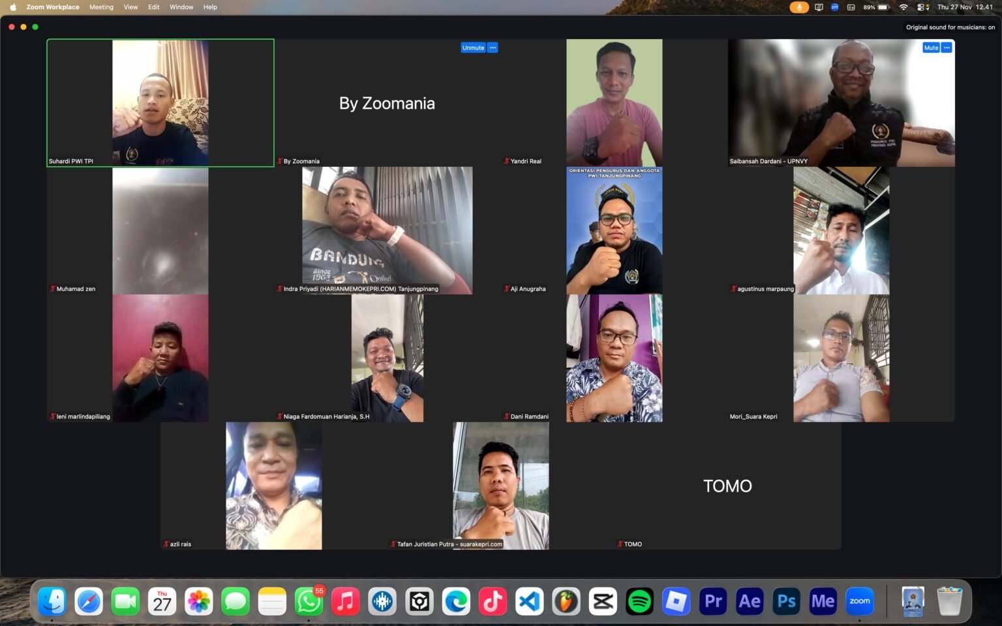
Task: Unmute your microphone for Suhardi PWI TPI
Action: pos(472,48)
